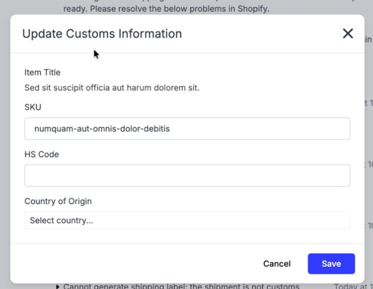Image resolution: width=373 pixels, height=289 pixels.
Task: Select the 'Sed sit suscipit officia' title text
Action: [112, 88]
